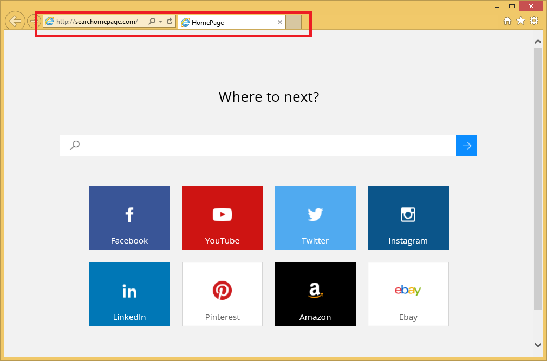This screenshot has width=547, height=361.
Task: Click the address bar search magnifier
Action: [152, 21]
